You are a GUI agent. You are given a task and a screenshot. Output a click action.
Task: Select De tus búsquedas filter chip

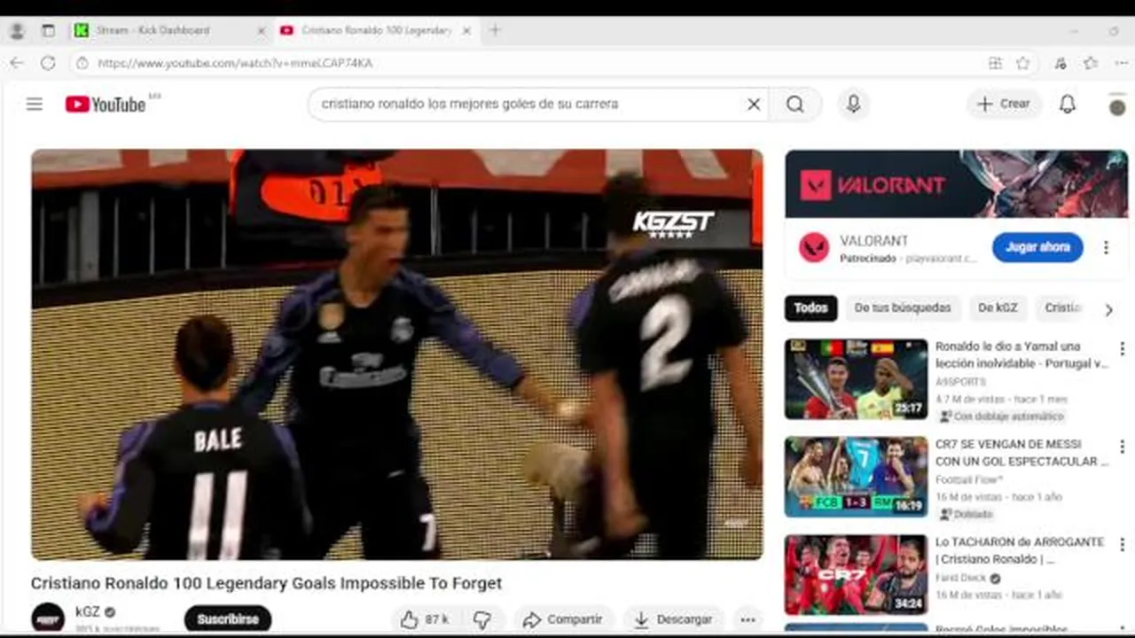tap(903, 308)
